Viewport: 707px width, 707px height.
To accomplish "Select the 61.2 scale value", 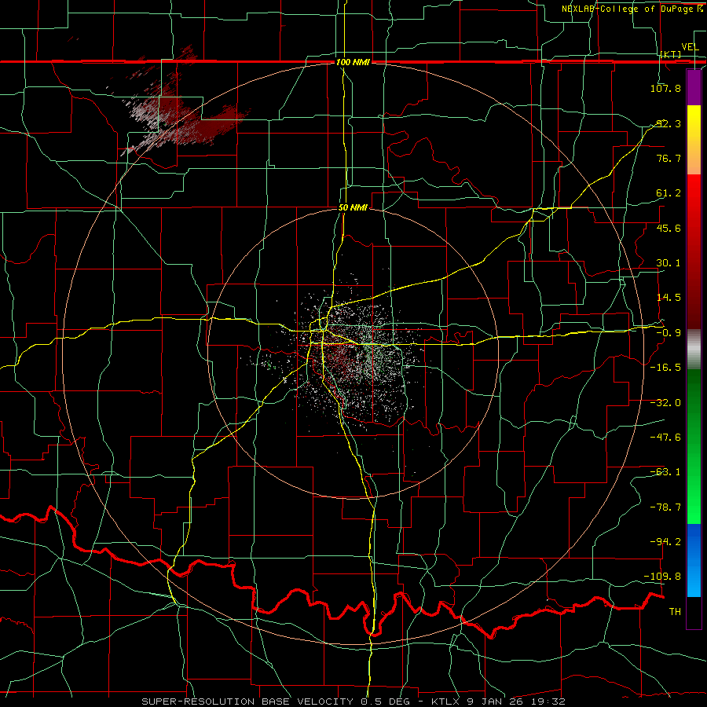I will tap(669, 193).
